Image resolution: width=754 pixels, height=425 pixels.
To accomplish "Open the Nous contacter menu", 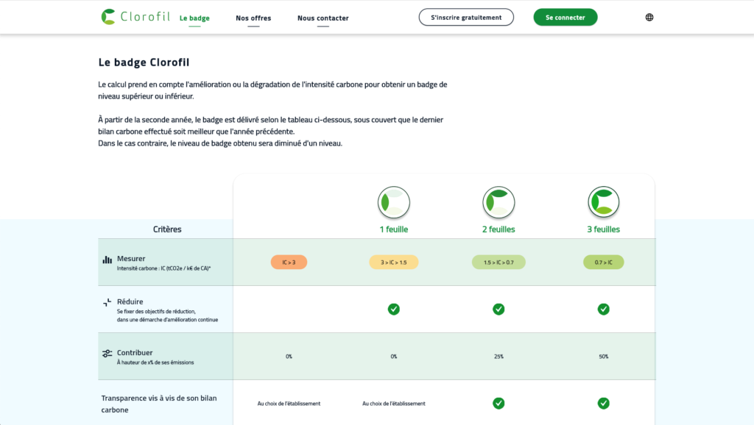I will (x=323, y=18).
